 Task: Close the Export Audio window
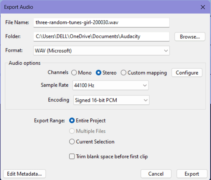pos(203,7)
